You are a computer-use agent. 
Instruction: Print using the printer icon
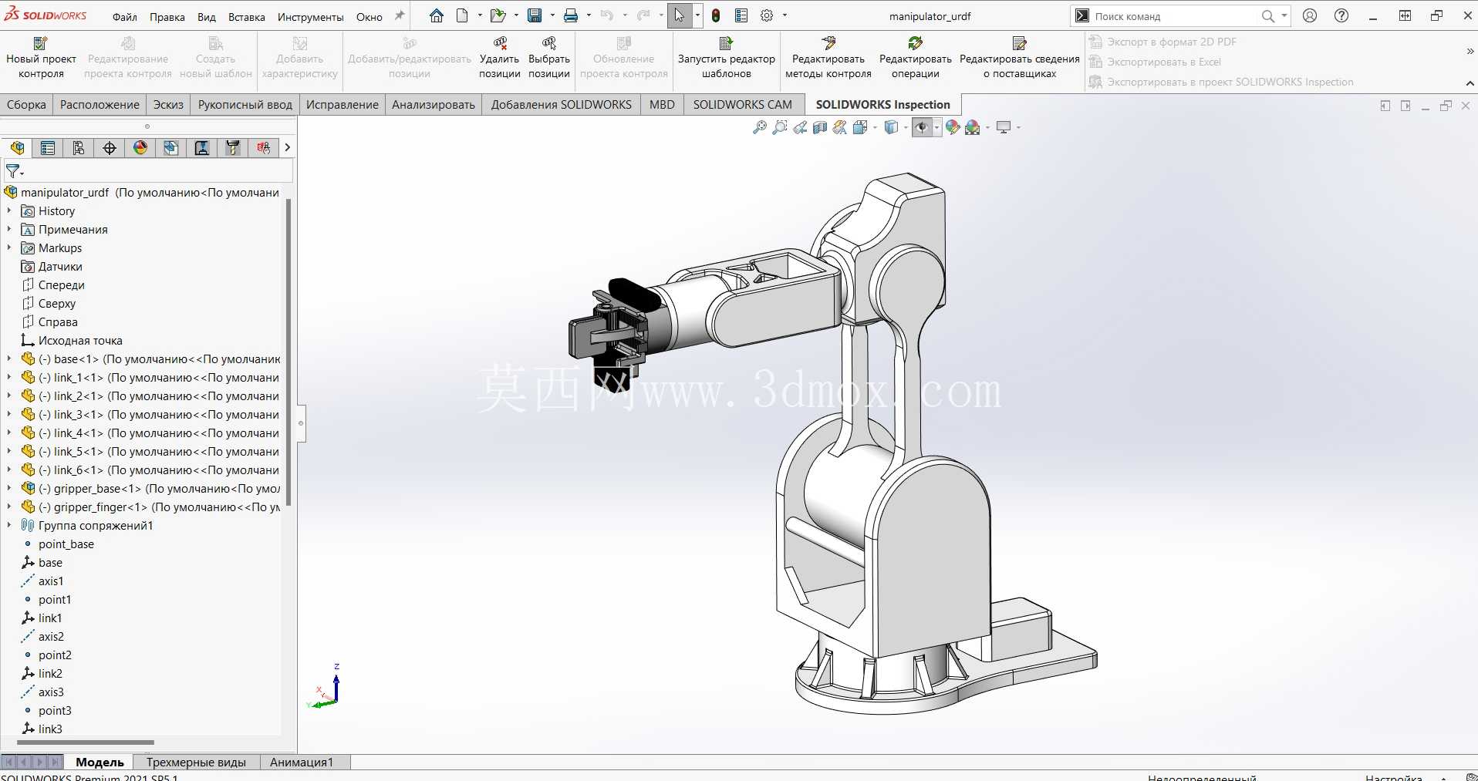(571, 15)
